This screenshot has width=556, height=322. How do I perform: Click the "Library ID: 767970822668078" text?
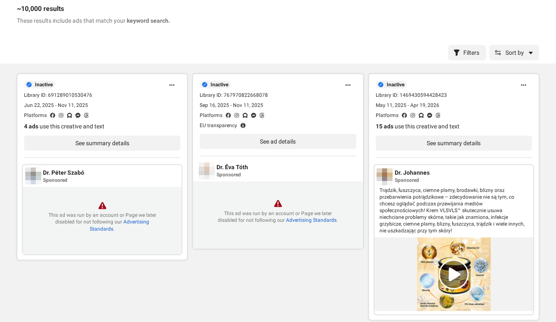234,95
